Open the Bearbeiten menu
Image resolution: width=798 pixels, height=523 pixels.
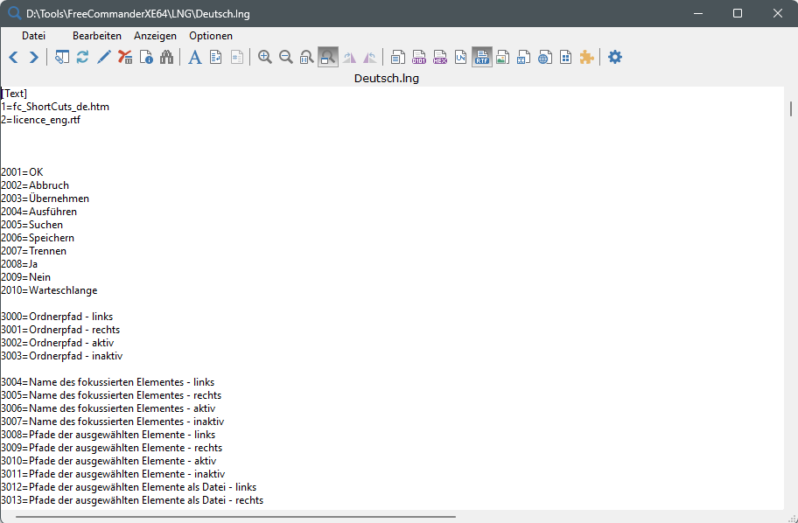click(x=97, y=36)
